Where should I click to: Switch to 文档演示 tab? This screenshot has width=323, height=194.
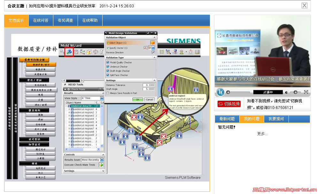16,20
